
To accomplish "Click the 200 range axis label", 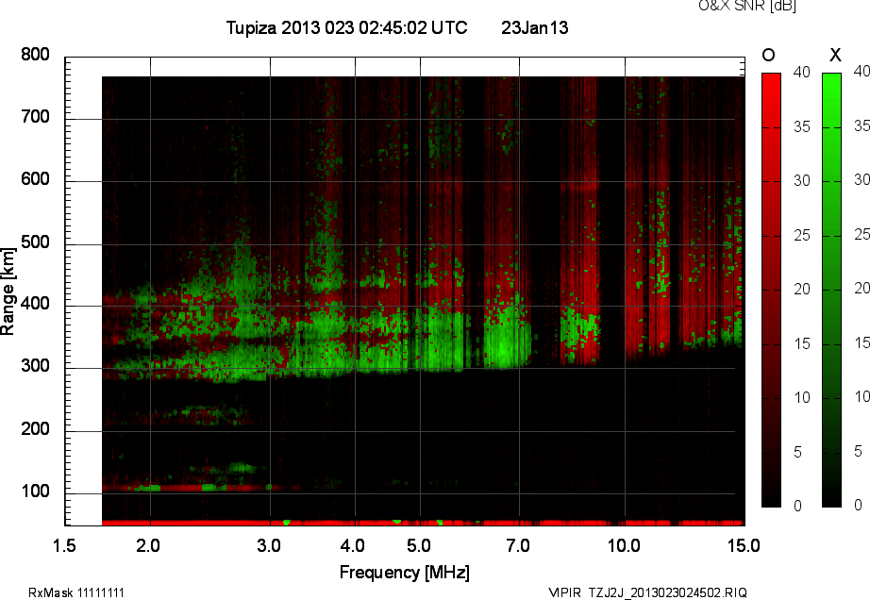I will (x=35, y=428).
